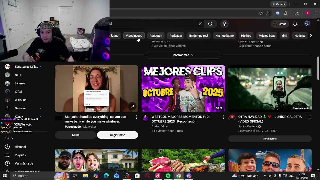
Task: Open TikTok from the taskbar
Action: (158, 176)
